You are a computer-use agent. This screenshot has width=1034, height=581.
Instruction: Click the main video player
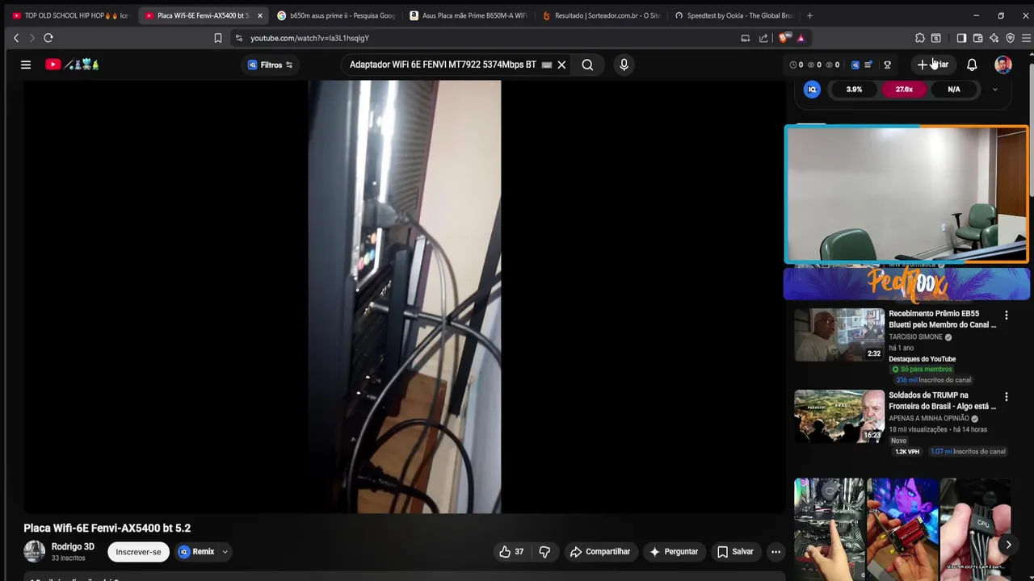pos(404,296)
